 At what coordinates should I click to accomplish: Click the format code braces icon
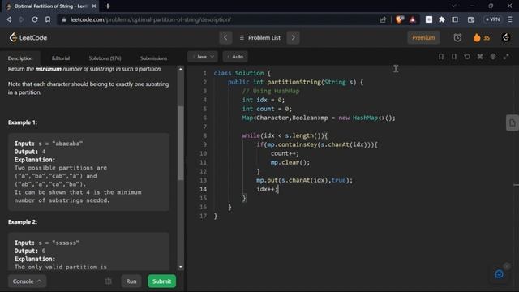point(454,57)
